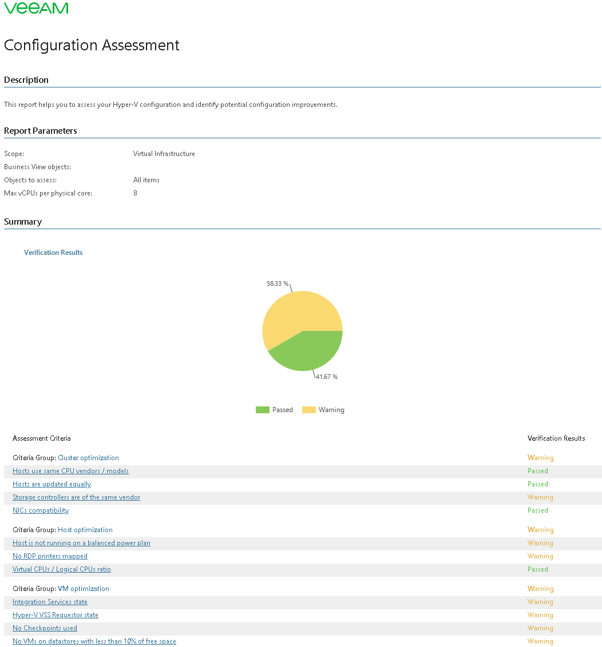Open the No Checkpoints used link

click(x=45, y=628)
